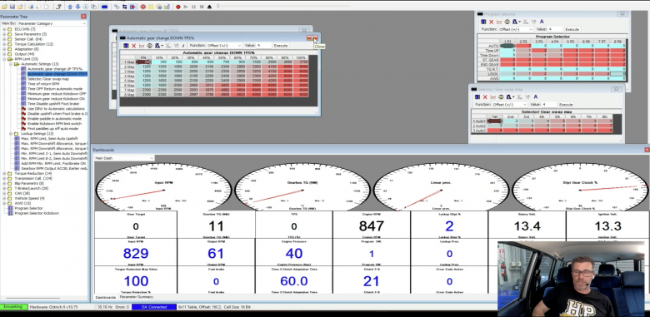Click the pause button in the top toolbar
This screenshot has width=650, height=317.
click(193, 7)
